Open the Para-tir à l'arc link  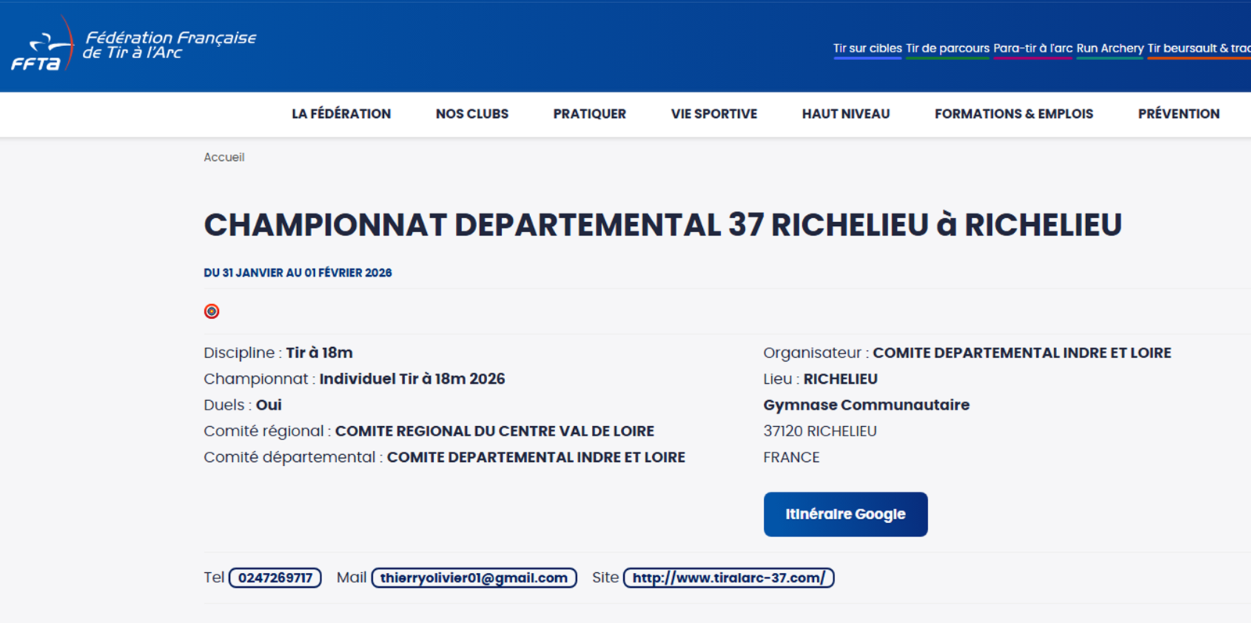click(1032, 48)
